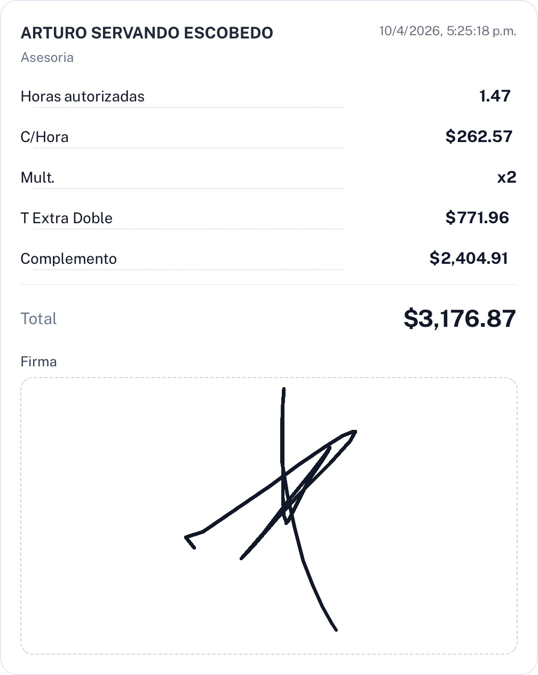Select the Mult. row label
538x675 pixels.
(37, 178)
